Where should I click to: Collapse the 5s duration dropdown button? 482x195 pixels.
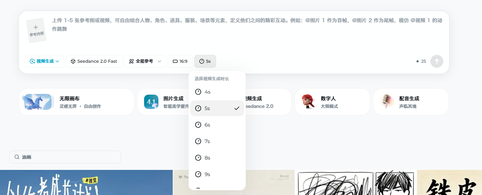[x=205, y=61]
